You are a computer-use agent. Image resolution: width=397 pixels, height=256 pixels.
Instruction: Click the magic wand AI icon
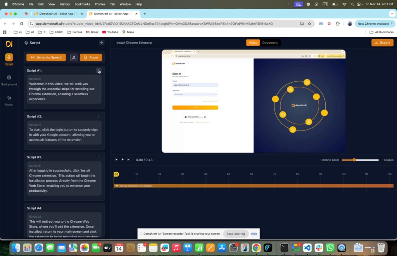click(x=74, y=57)
